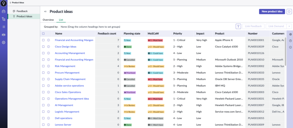The height and width of the screenshot is (128, 293).
Task: Open info icon for Lenovo Server row
Action: click(48, 125)
